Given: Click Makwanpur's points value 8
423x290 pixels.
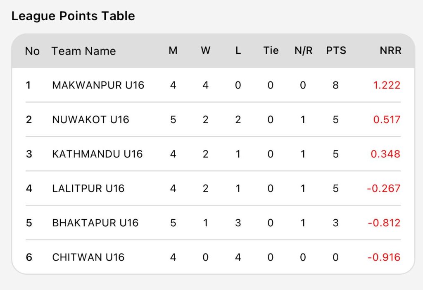Looking at the screenshot, I should (335, 85).
